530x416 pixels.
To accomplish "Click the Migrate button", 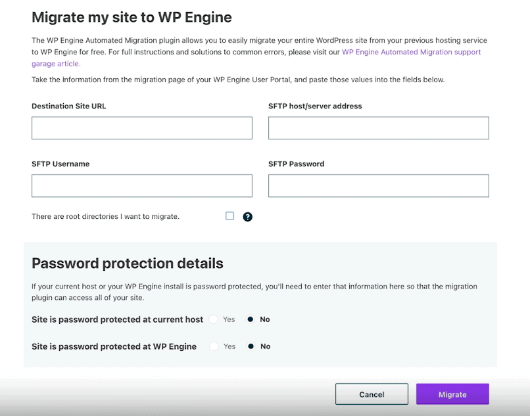I will click(x=452, y=394).
